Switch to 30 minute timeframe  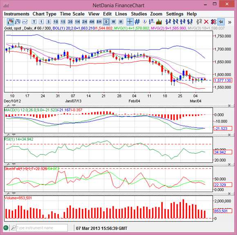click(x=70, y=22)
